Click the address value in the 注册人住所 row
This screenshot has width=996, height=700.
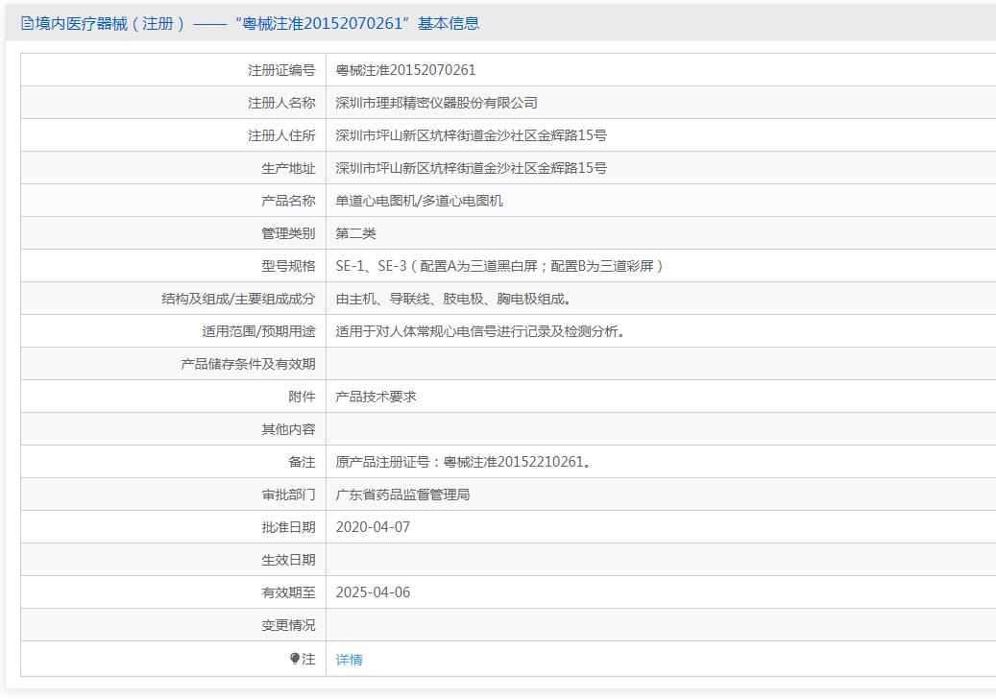pos(471,135)
